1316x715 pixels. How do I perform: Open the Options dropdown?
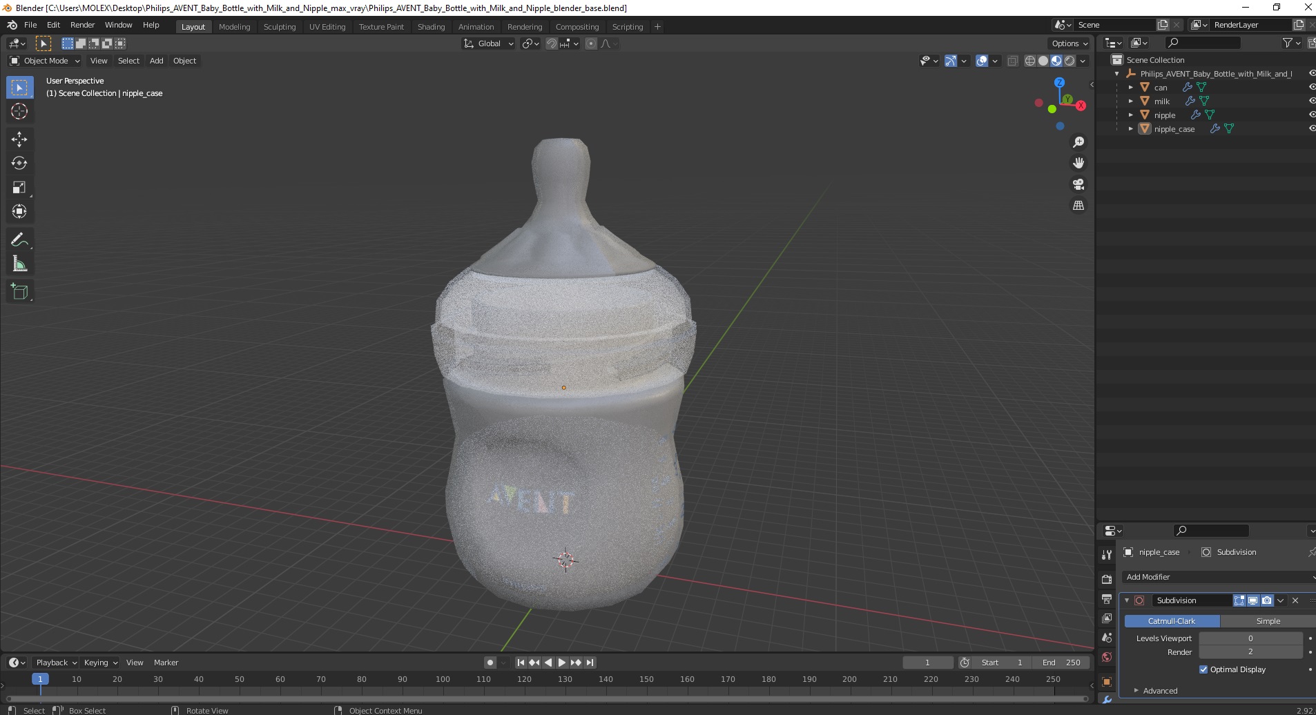[1069, 43]
